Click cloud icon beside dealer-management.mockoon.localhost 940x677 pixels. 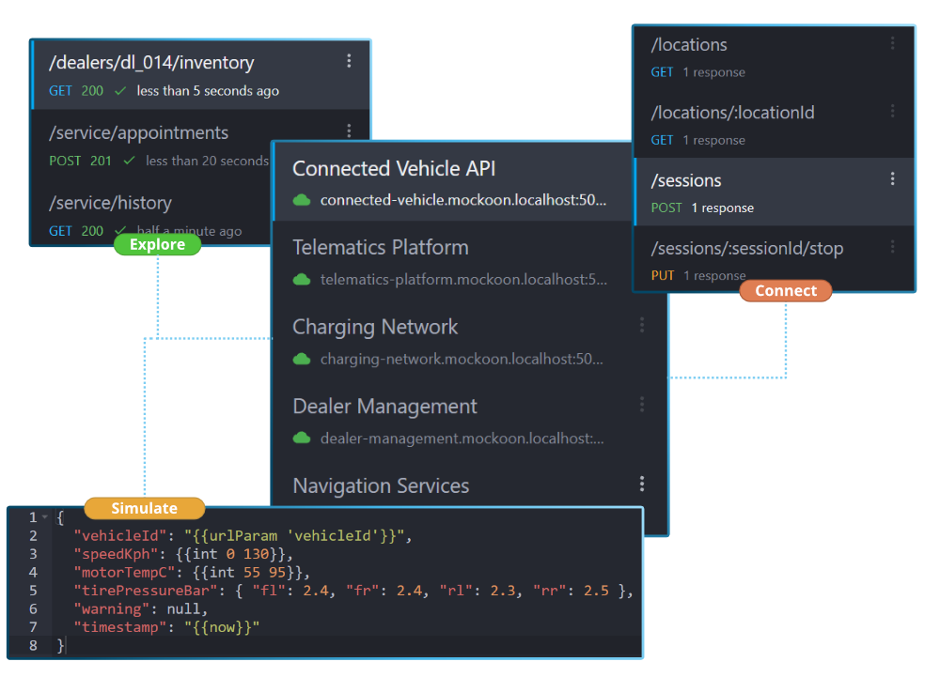coord(302,439)
